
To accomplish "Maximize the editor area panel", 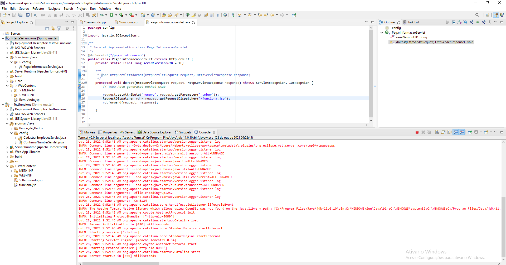I will click(373, 22).
